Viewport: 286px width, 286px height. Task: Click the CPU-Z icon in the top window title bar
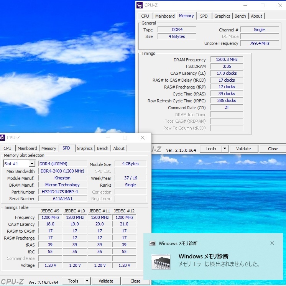(140, 5)
